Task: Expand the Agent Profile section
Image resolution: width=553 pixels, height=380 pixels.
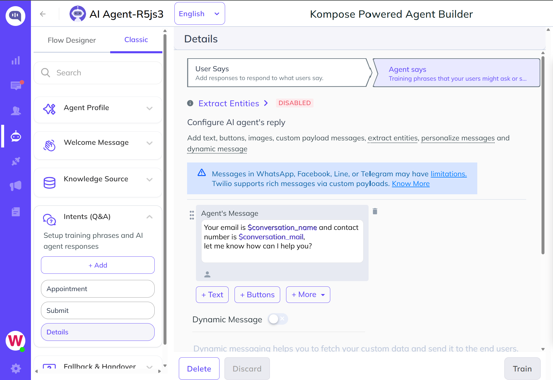Action: click(149, 108)
